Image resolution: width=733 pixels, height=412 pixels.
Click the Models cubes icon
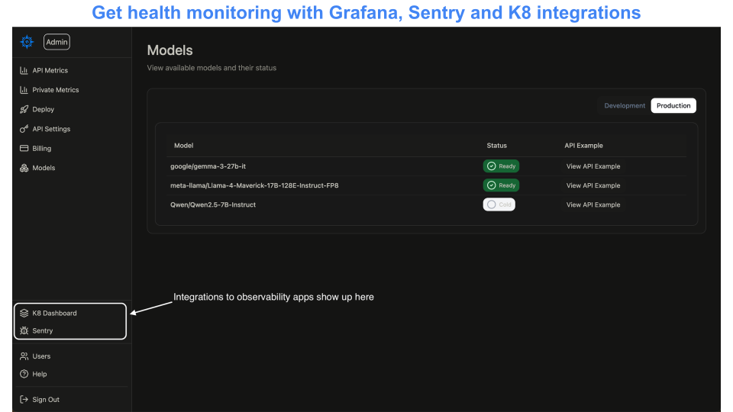click(x=24, y=168)
